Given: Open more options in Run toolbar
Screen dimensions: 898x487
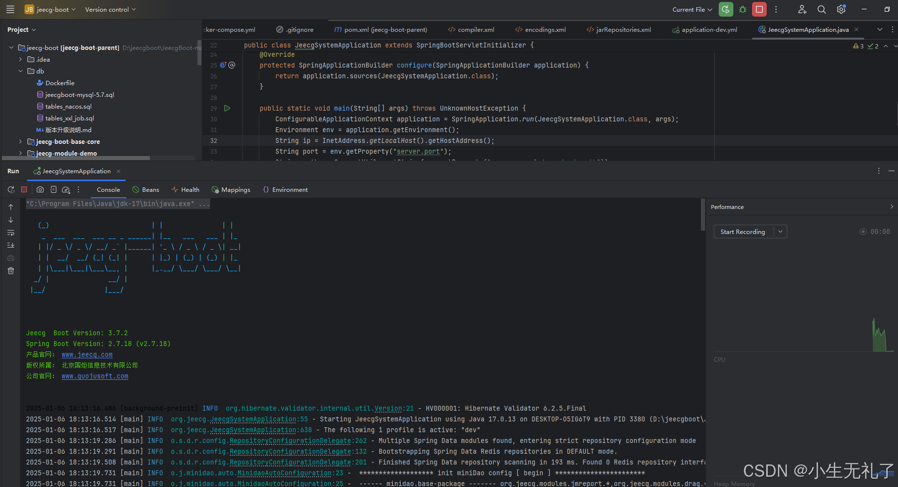Looking at the screenshot, I should (78, 189).
